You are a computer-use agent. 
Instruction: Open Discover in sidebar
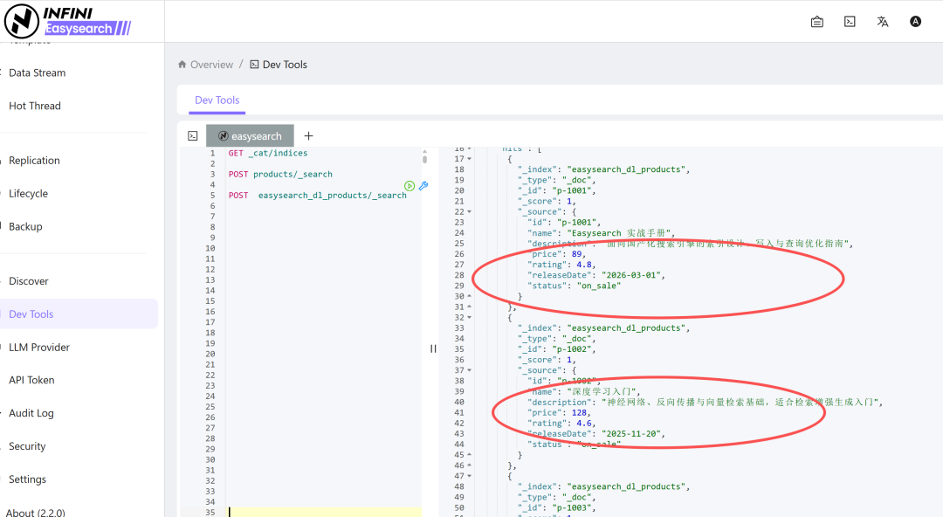[28, 281]
